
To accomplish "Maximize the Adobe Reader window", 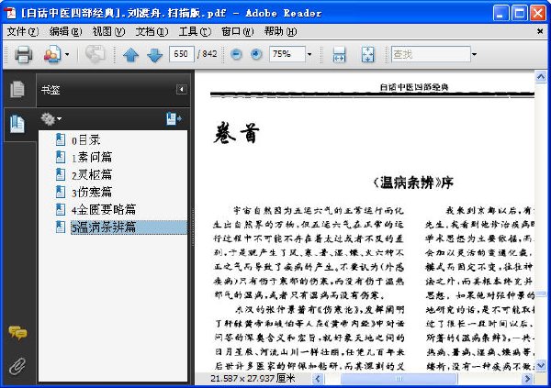I will (519, 14).
